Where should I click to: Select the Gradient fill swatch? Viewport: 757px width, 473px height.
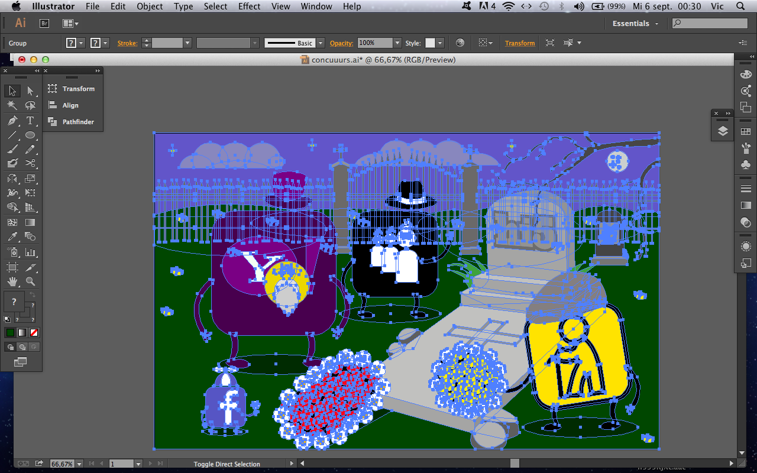point(22,333)
